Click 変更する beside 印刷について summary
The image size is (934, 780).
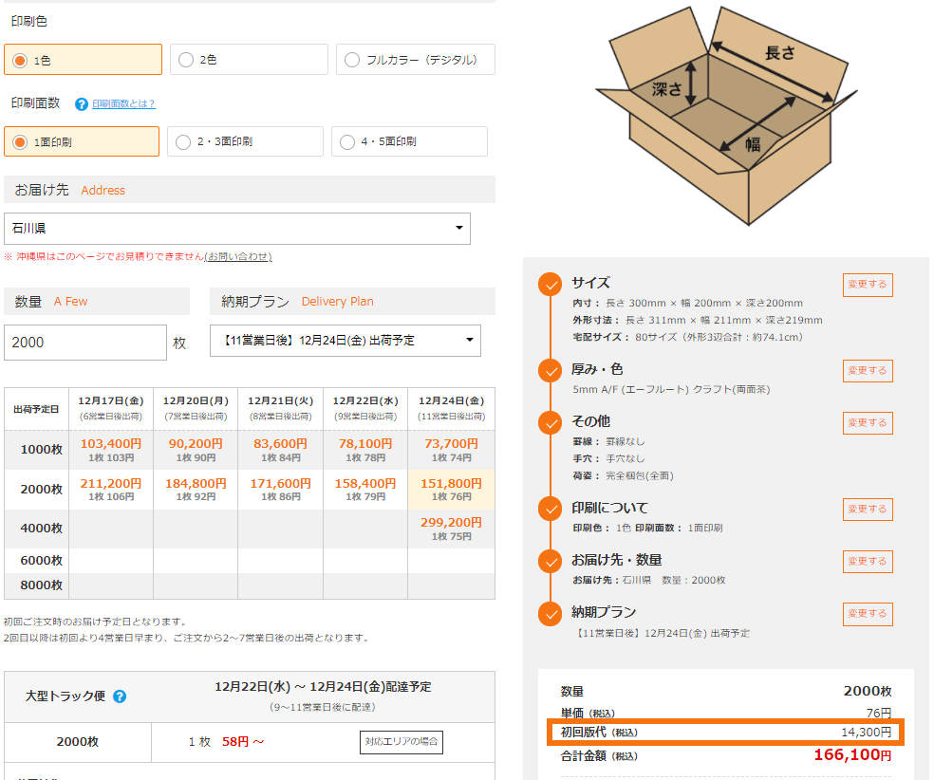click(867, 510)
